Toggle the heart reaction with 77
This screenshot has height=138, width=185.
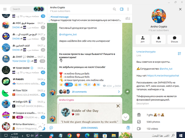68,85
